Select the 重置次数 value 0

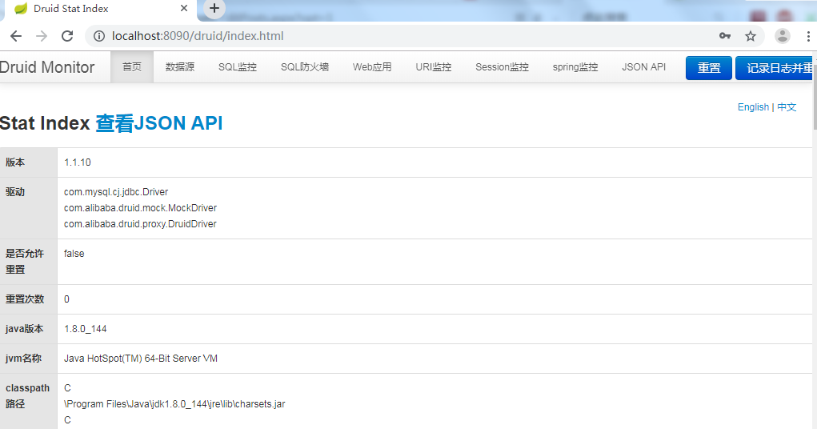point(66,299)
